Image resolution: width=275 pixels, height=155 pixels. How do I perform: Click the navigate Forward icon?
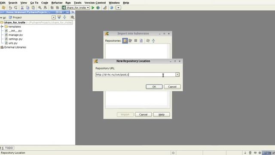(x=57, y=8)
